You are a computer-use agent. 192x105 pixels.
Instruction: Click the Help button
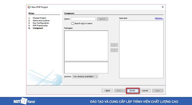coord(158,90)
